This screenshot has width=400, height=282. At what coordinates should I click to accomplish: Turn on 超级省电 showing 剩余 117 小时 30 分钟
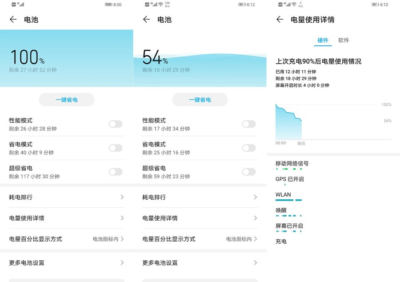(x=115, y=172)
